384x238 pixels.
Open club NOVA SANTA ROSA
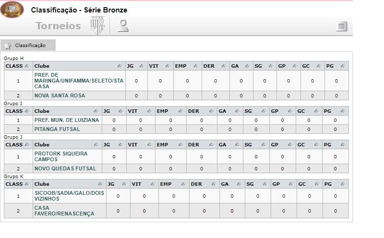[x=60, y=95]
